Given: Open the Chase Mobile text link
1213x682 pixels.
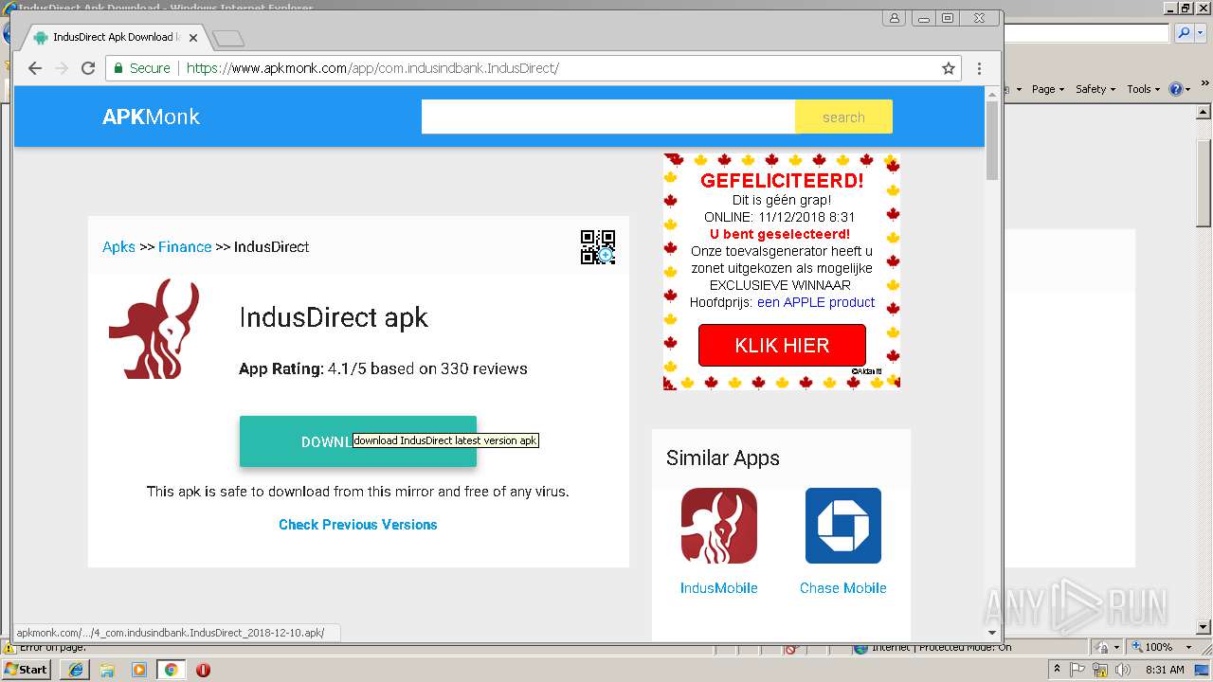Looking at the screenshot, I should tap(843, 587).
